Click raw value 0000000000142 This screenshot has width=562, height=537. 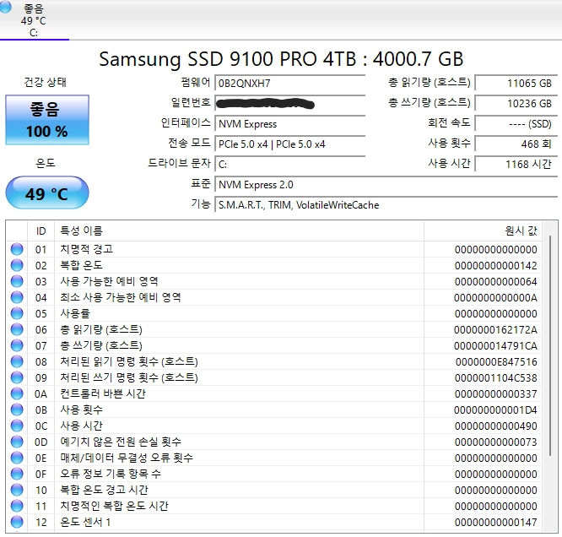pos(495,266)
